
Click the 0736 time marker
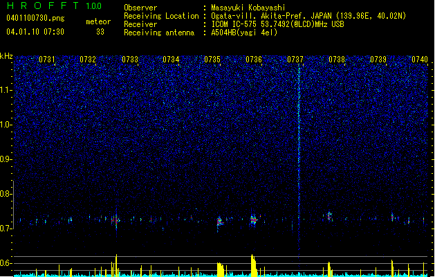[x=254, y=60]
